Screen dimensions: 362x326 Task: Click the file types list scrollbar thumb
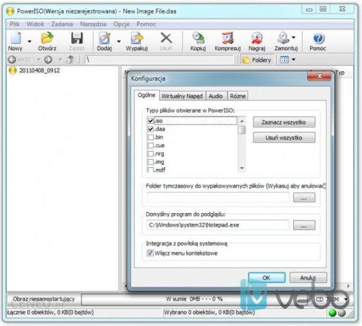pyautogui.click(x=242, y=130)
